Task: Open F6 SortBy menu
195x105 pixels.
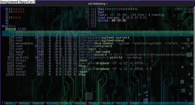Action: pos(79,103)
